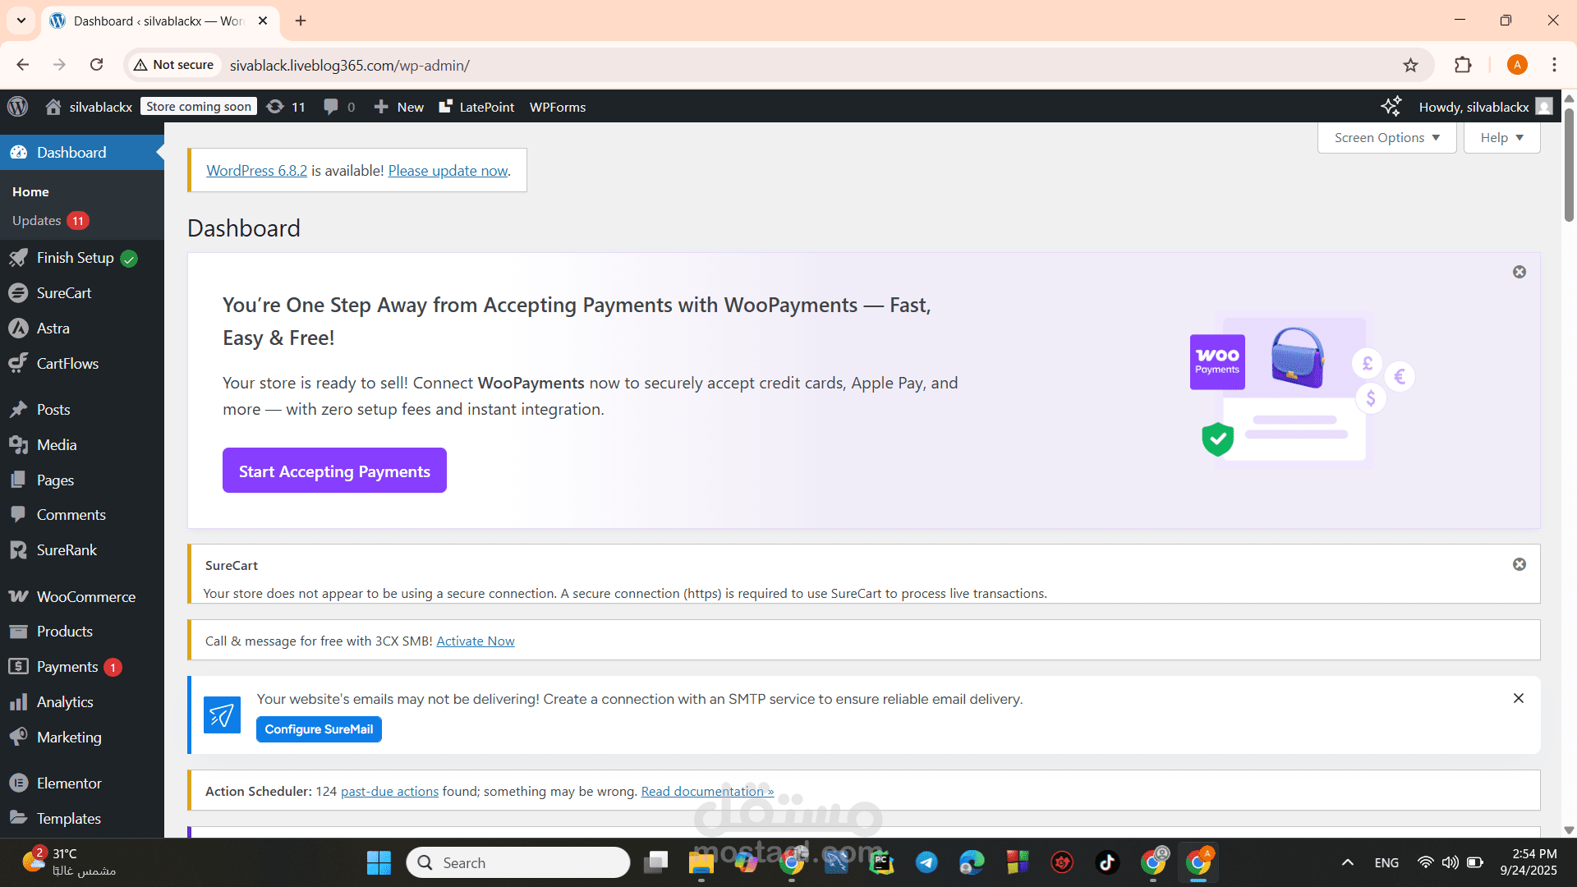This screenshot has height=887, width=1577.
Task: Open comments bubble in admin bar
Action: (x=339, y=107)
